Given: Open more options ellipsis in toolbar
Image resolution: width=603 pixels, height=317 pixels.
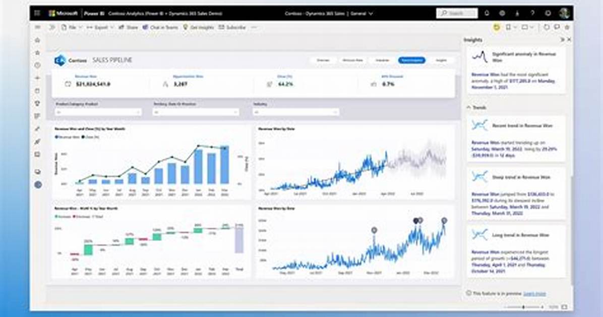Looking at the screenshot, I should [x=254, y=27].
